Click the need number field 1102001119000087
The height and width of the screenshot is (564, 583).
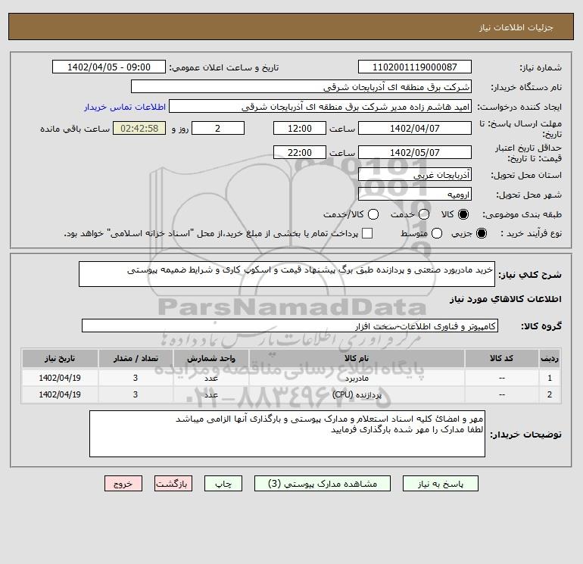(415, 67)
